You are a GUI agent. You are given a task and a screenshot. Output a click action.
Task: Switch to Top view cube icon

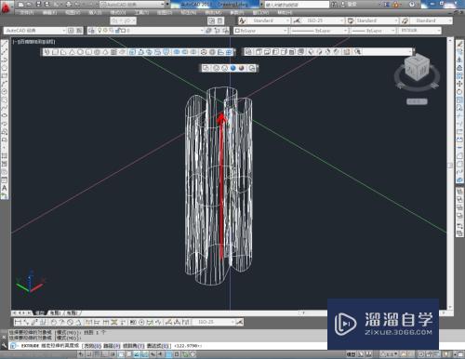click(259, 52)
